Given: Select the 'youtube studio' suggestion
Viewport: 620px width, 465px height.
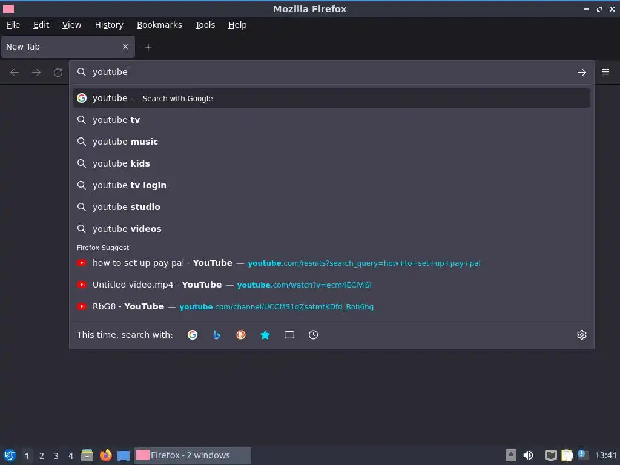Looking at the screenshot, I should (331, 207).
